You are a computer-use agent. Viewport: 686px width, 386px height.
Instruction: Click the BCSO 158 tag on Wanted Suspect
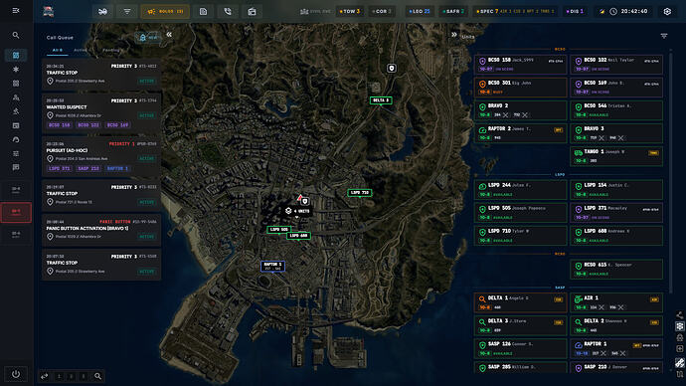(59, 125)
